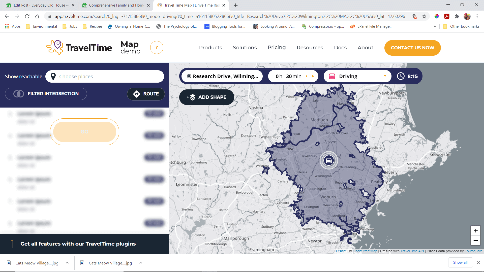Toggle the Filter Intersection switch
Image resolution: width=484 pixels, height=272 pixels.
point(18,94)
